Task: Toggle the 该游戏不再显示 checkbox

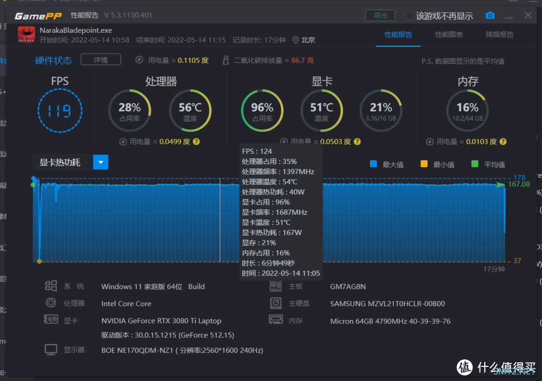Action: (x=409, y=16)
